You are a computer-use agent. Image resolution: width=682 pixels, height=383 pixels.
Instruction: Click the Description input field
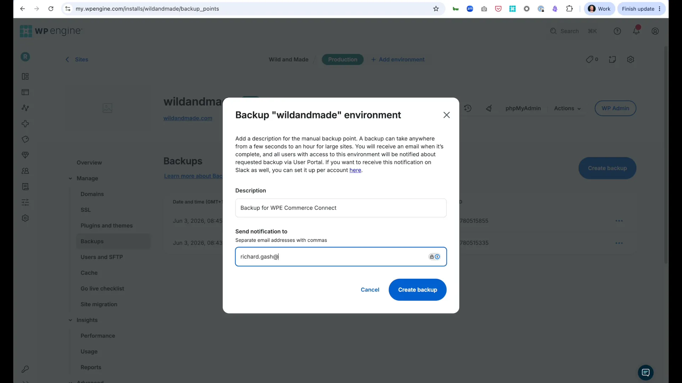341,208
